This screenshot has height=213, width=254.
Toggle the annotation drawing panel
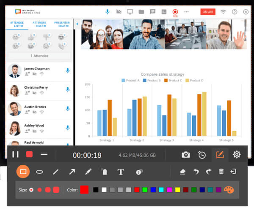point(220,155)
